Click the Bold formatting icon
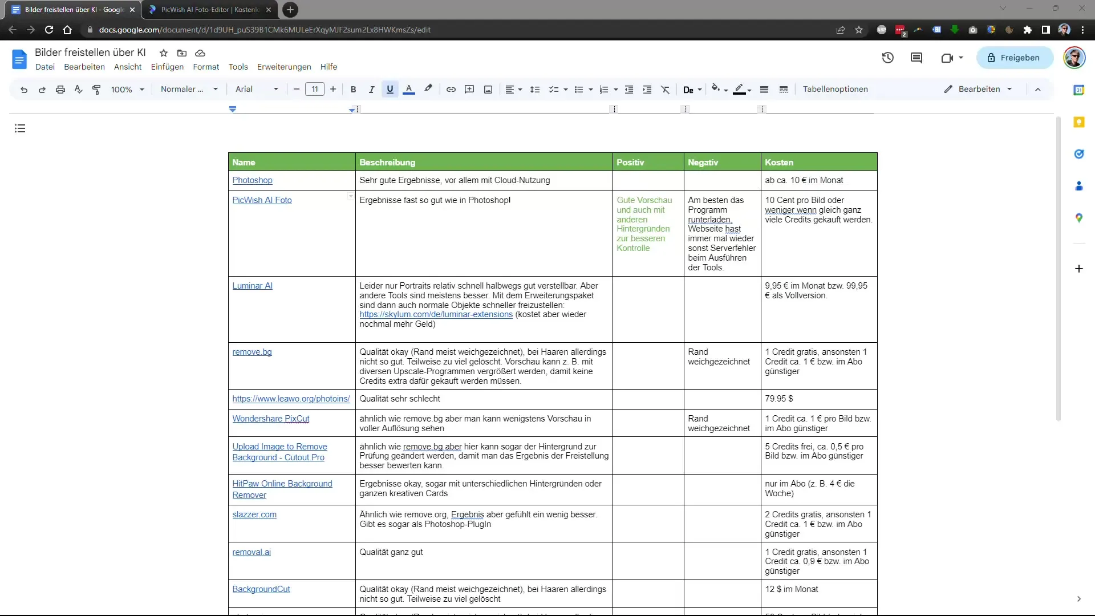 point(352,89)
